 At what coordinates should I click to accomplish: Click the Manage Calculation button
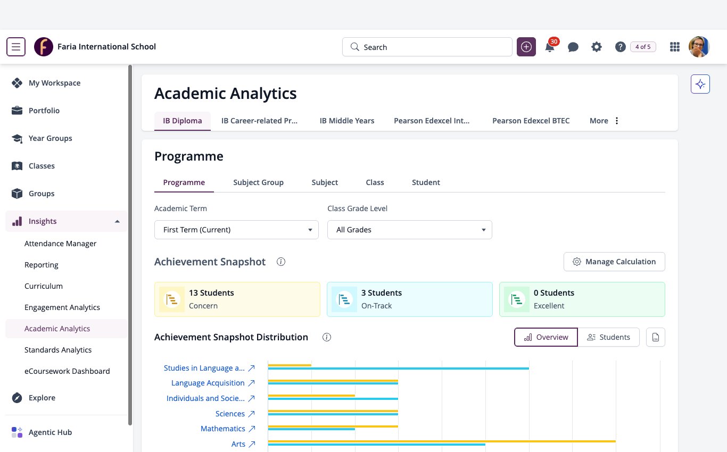click(x=614, y=262)
